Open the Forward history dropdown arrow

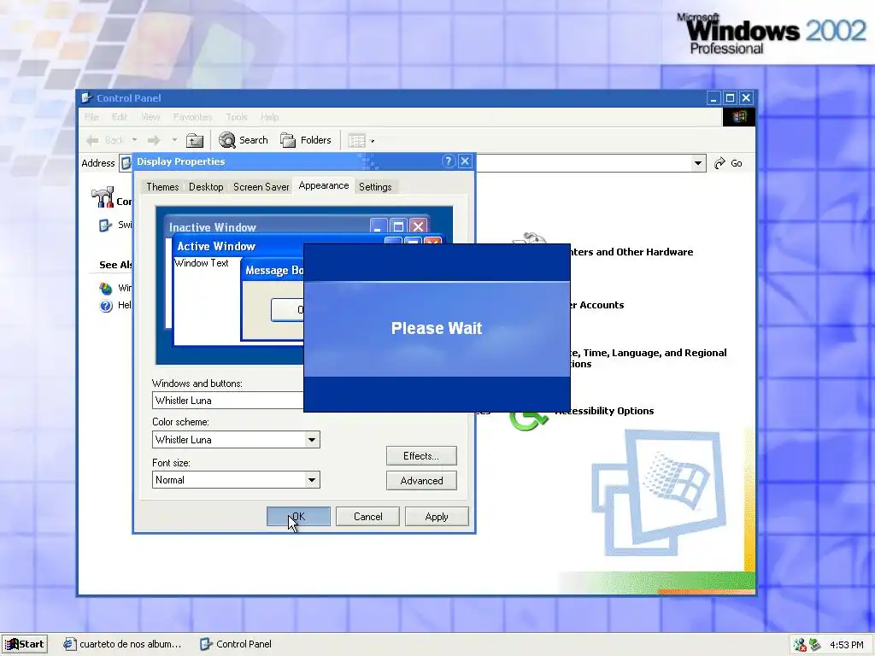tap(174, 140)
